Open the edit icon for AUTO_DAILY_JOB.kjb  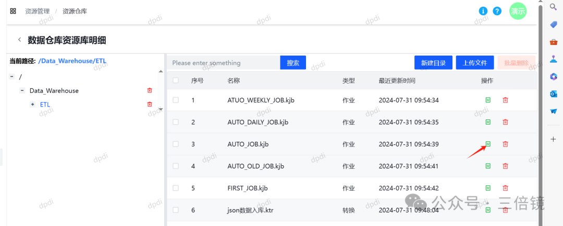(x=488, y=122)
